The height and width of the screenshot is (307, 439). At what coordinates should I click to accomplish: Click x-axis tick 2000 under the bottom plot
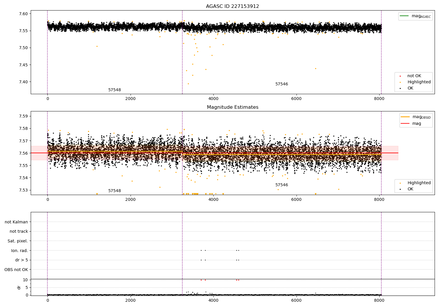pyautogui.click(x=131, y=301)
